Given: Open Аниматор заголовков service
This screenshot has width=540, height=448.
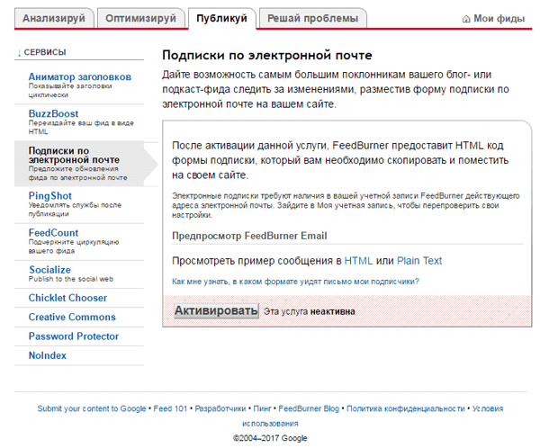Looking at the screenshot, I should tap(79, 77).
